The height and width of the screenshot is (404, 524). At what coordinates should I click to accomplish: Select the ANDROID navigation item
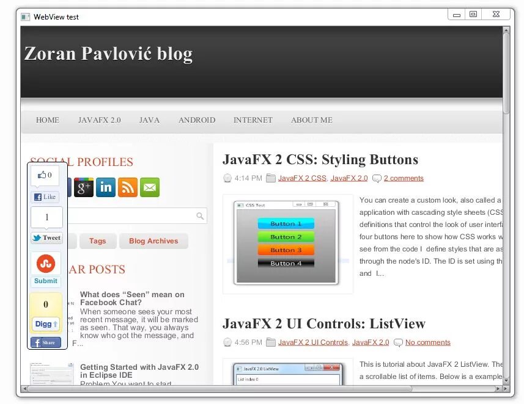click(197, 120)
